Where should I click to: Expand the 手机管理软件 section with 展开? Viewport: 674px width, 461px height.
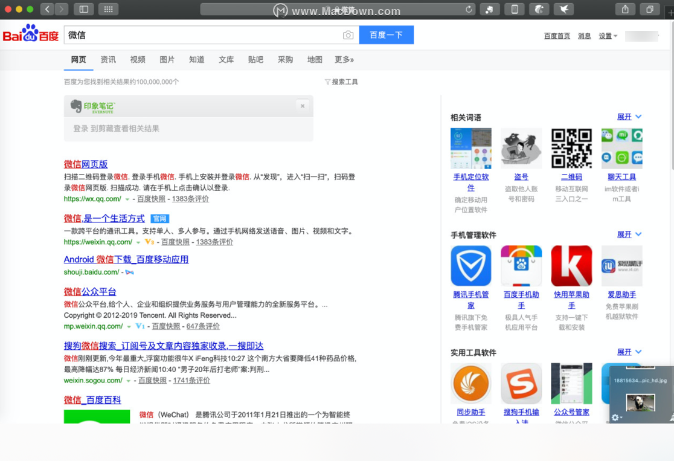[x=629, y=234]
